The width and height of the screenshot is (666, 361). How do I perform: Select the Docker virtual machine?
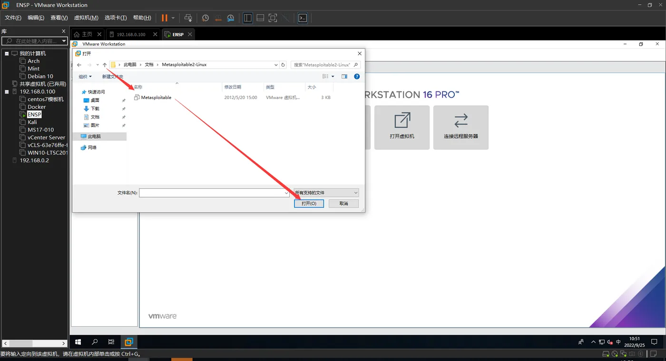click(37, 107)
